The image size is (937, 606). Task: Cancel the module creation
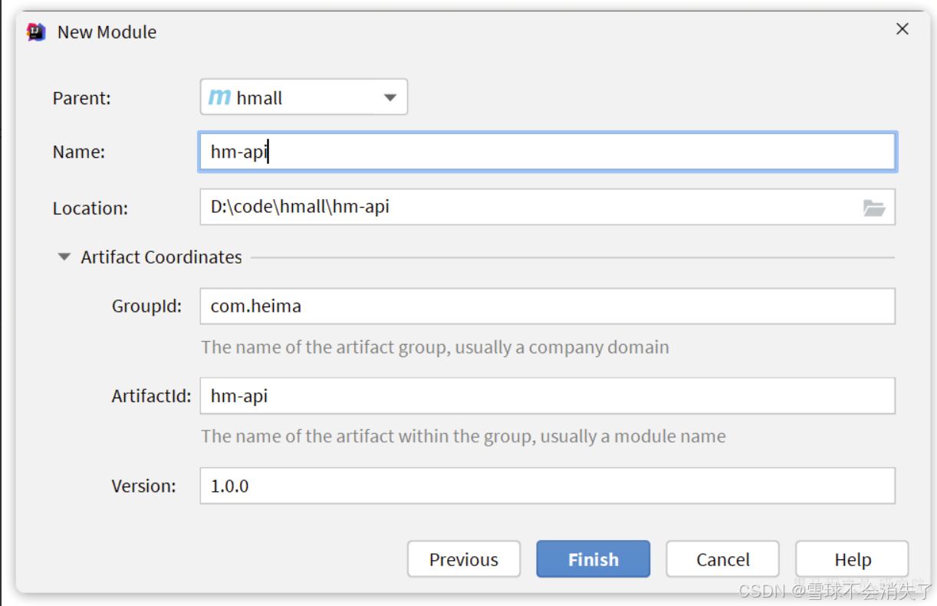(722, 559)
